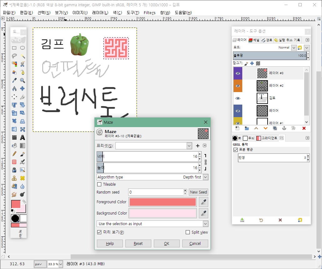Click the Help button in Maze dialog
Viewport: 322px width, 269px height.
110,244
